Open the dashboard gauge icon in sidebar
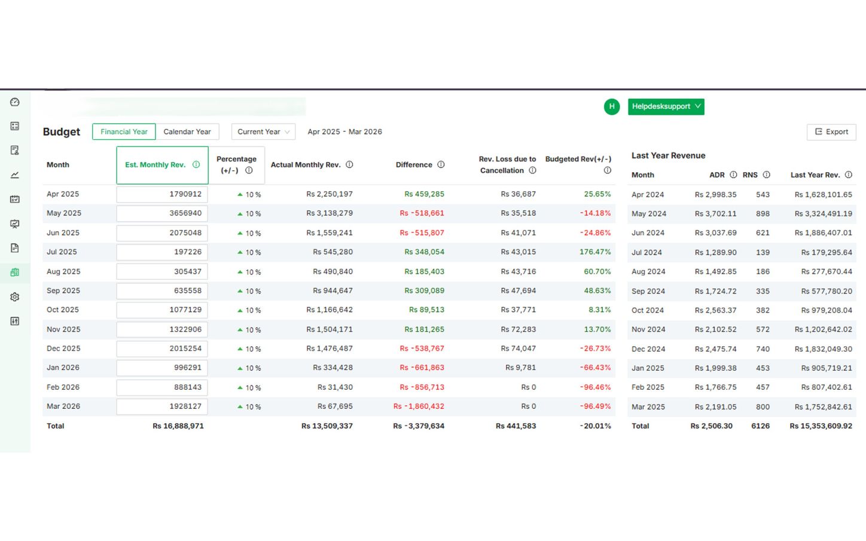This screenshot has height=541, width=866. [x=15, y=102]
